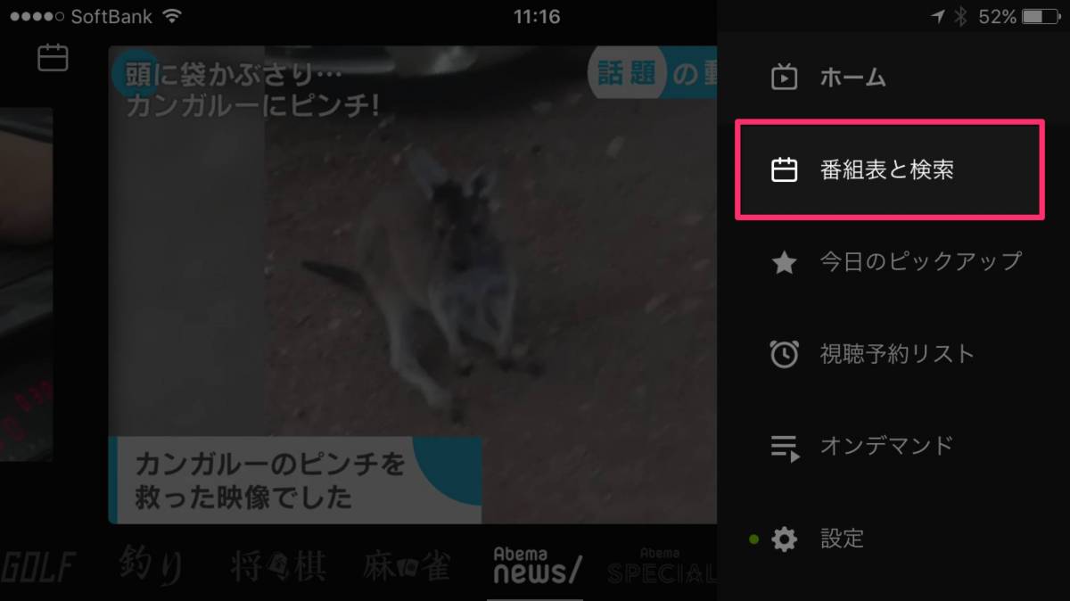This screenshot has height=601, width=1070.
Task: Choose the Abema SPECIAL channel
Action: click(x=660, y=567)
